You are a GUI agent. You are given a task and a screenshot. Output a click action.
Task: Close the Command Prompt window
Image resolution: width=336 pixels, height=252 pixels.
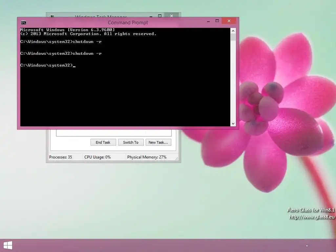(x=229, y=21)
